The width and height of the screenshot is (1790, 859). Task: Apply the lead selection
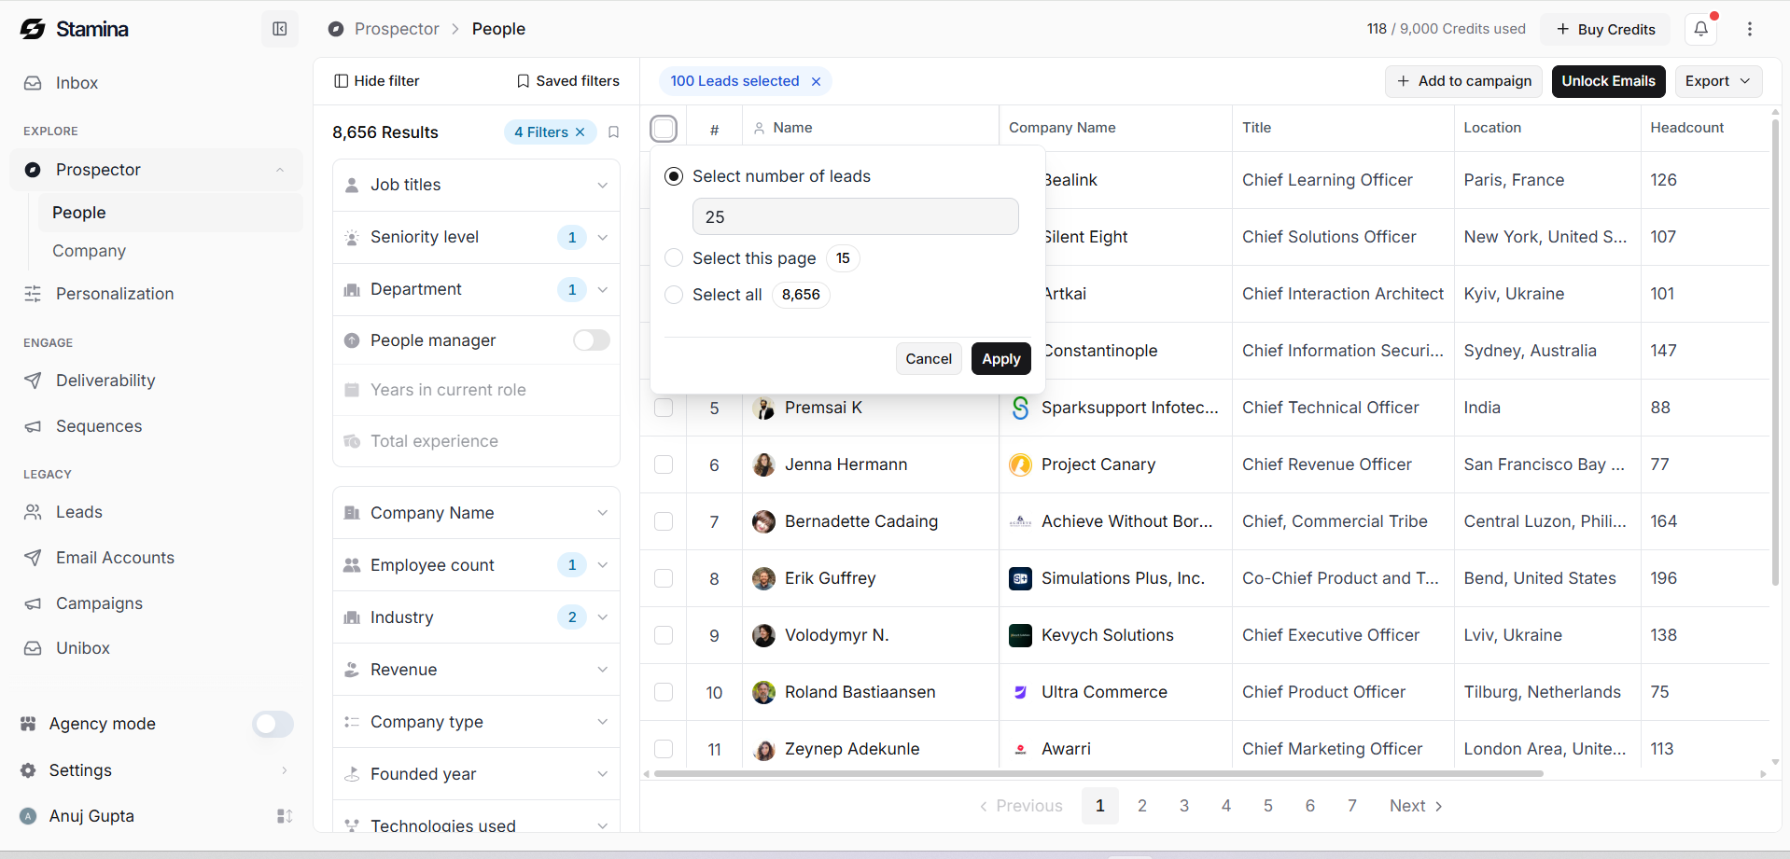pos(1000,359)
